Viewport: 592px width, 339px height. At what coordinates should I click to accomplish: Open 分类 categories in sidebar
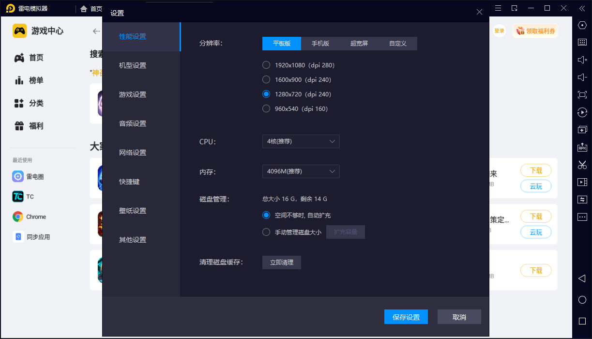click(x=29, y=103)
